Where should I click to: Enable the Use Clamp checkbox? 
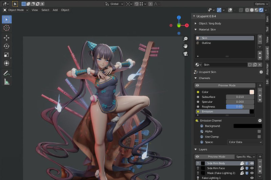[259, 136]
